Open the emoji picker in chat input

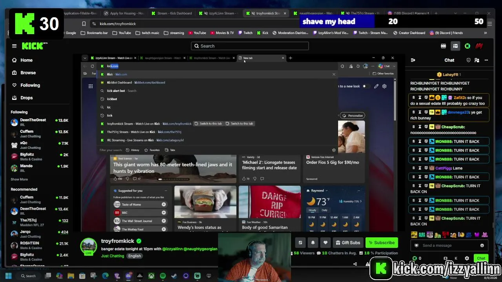(482, 245)
